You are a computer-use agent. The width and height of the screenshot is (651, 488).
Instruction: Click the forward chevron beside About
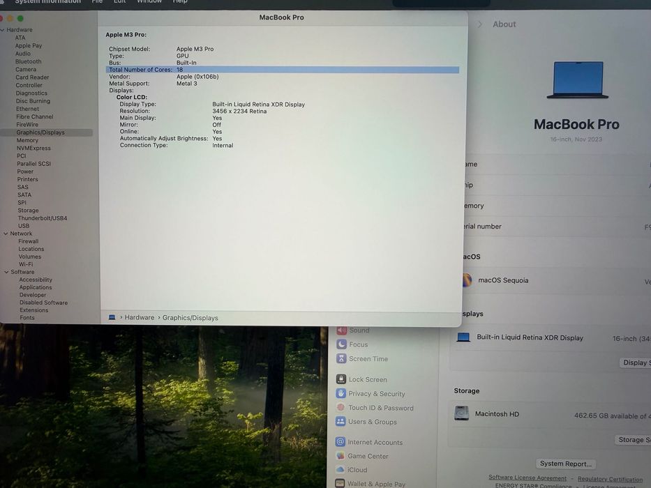480,24
